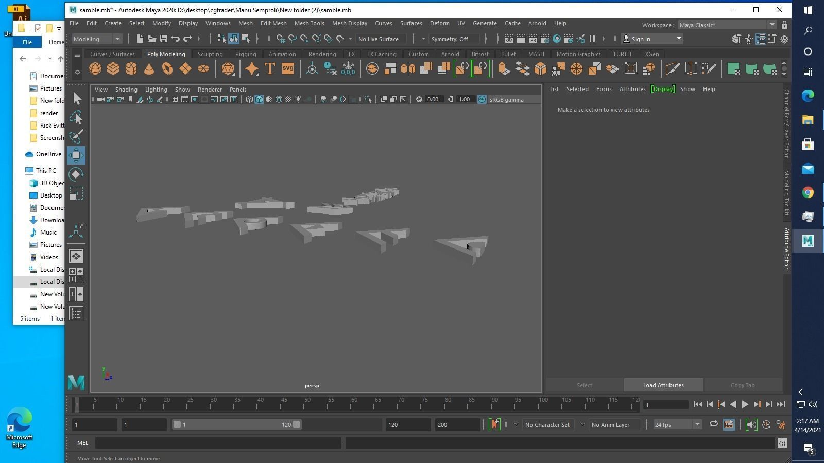Switch to the Sculpting shelf tab
The image size is (824, 463).
click(210, 54)
